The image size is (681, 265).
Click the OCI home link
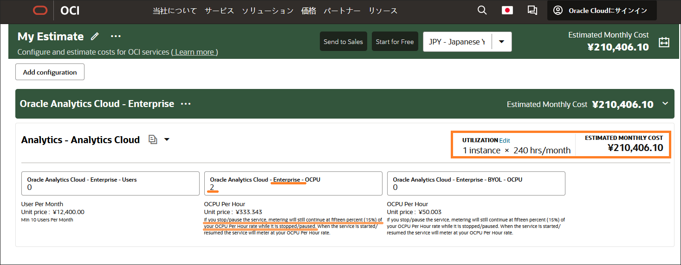[x=70, y=10]
